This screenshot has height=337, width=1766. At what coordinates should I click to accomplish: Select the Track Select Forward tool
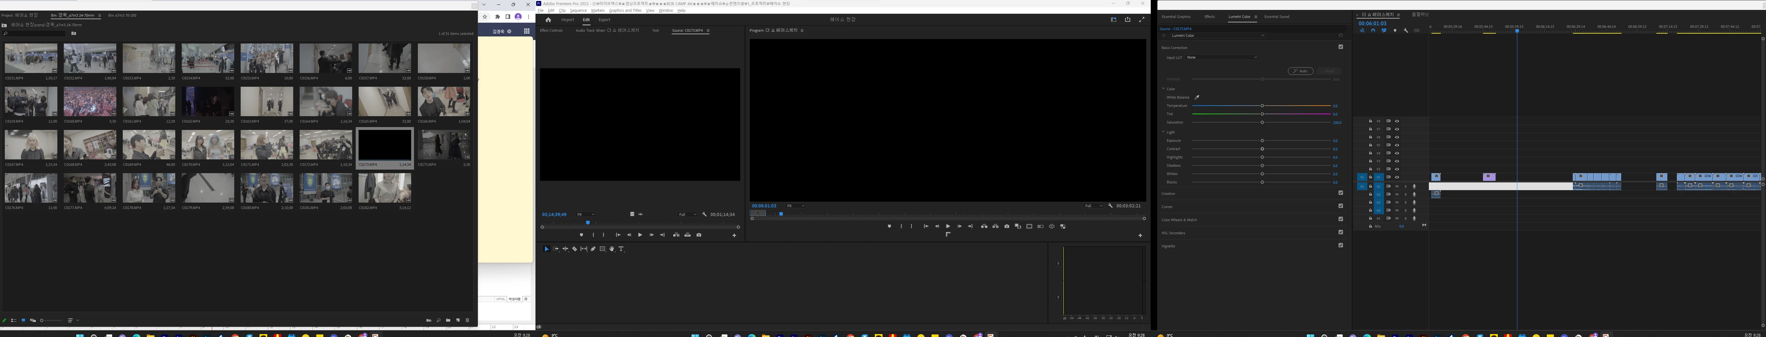tap(556, 249)
